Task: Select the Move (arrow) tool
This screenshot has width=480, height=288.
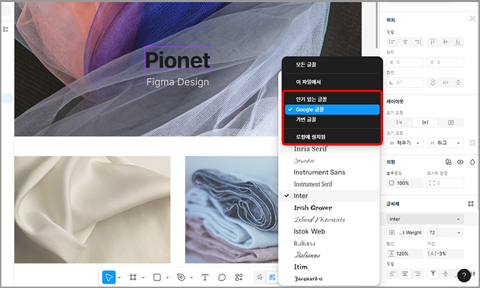Action: coord(108,277)
